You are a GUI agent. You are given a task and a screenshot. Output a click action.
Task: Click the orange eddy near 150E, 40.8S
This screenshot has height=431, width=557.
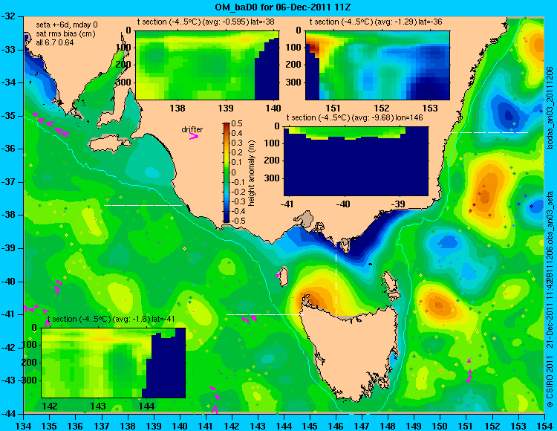coord(439,305)
